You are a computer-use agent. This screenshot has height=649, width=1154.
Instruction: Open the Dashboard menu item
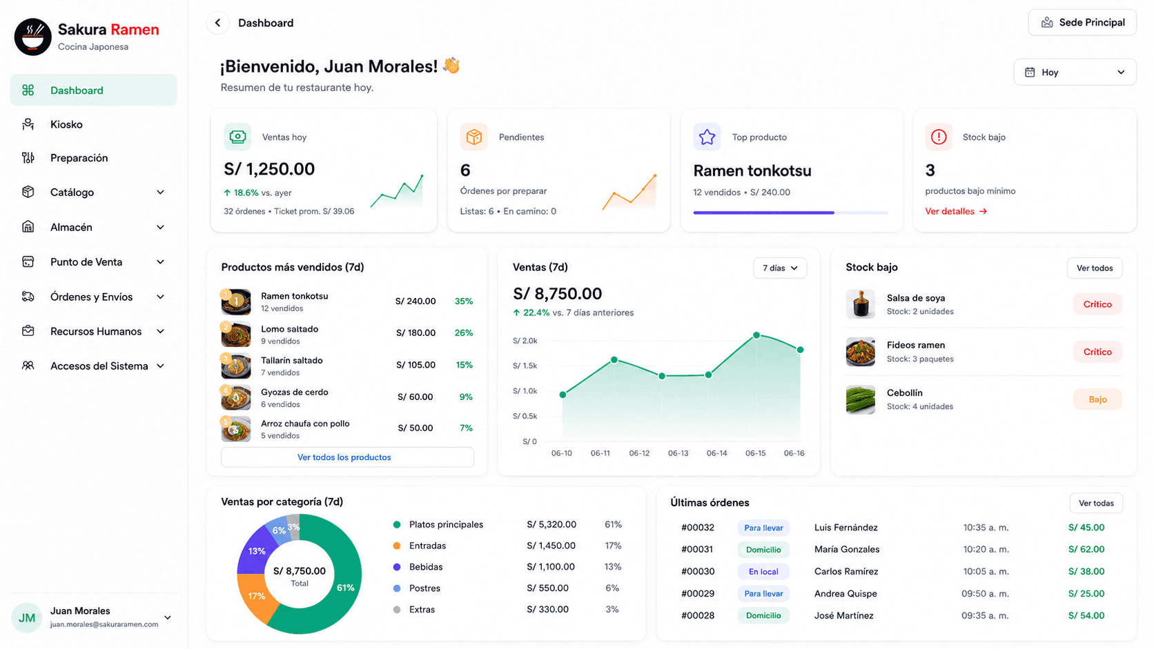pyautogui.click(x=94, y=90)
